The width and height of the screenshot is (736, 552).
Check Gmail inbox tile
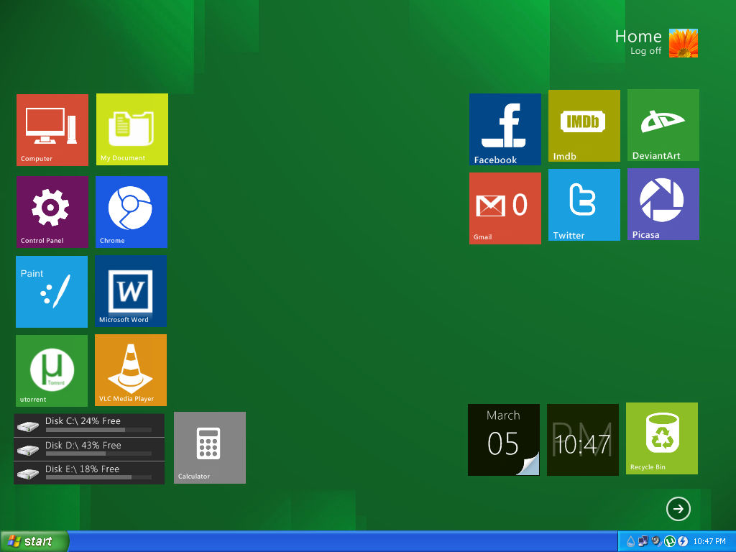pyautogui.click(x=505, y=208)
